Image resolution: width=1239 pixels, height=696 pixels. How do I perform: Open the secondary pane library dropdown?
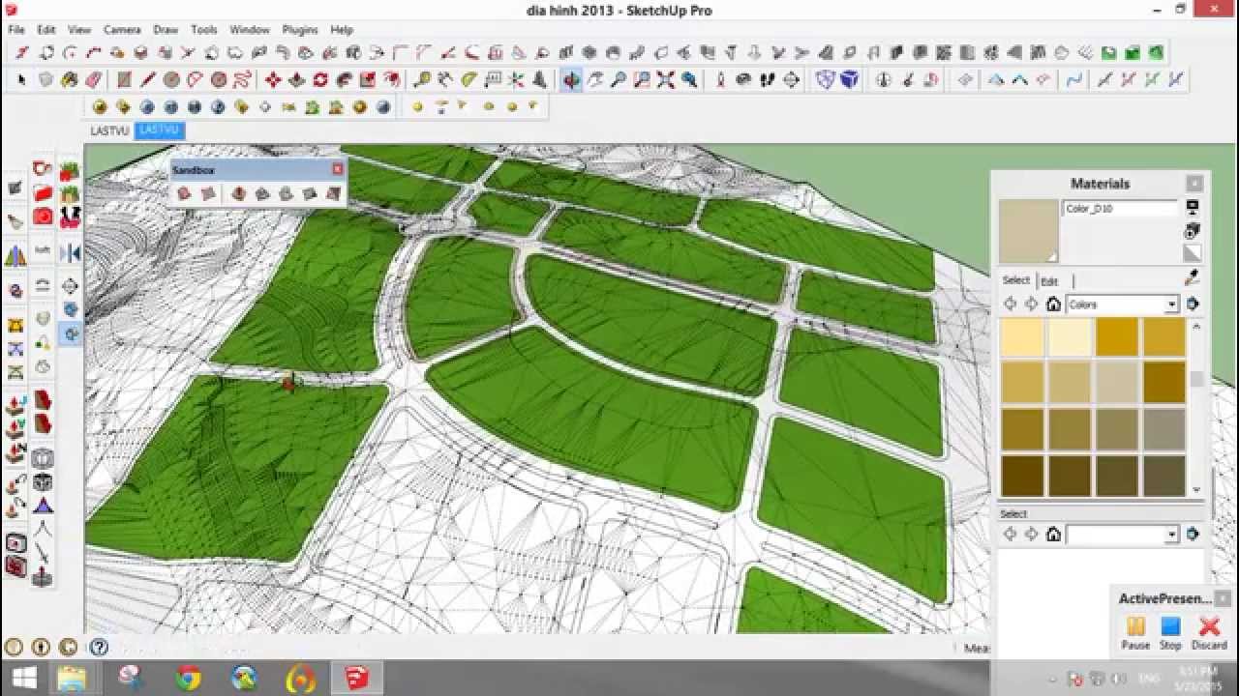pyautogui.click(x=1171, y=535)
